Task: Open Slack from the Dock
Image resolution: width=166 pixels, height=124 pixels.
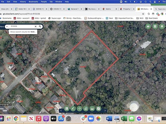Action: 83,119
